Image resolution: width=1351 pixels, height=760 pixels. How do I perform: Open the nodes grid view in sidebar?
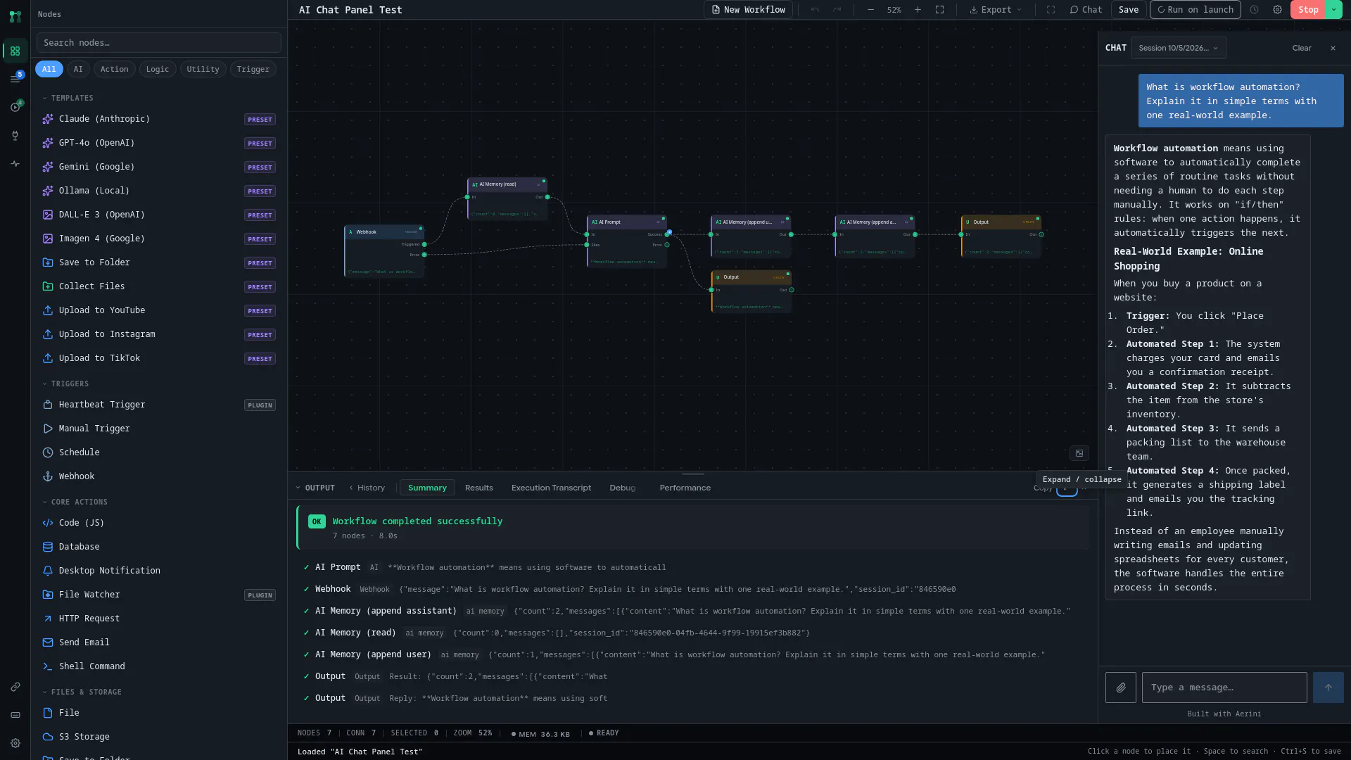point(15,51)
